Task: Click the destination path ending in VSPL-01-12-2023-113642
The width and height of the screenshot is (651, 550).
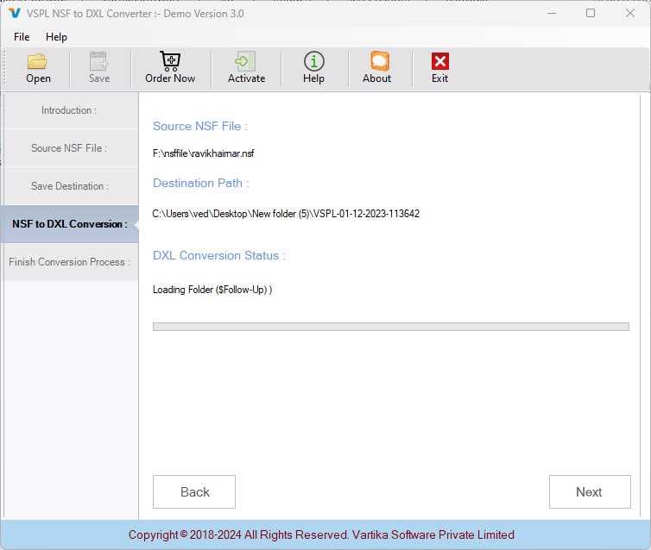Action: (x=286, y=214)
